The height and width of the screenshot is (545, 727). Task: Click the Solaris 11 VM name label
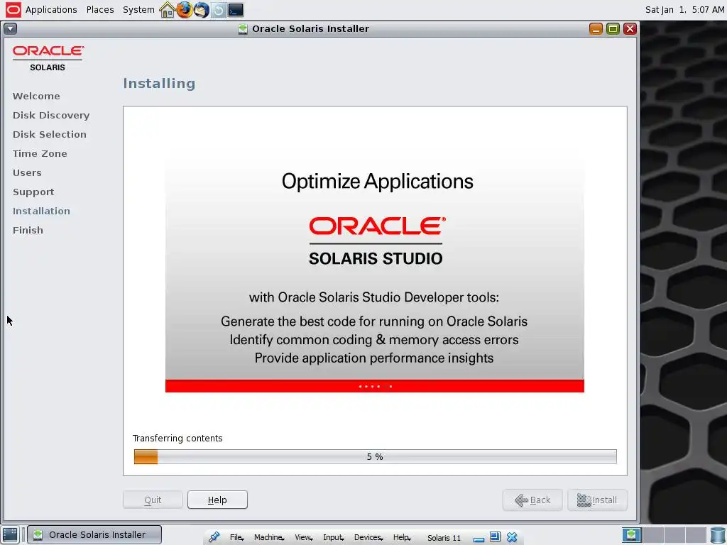point(444,538)
